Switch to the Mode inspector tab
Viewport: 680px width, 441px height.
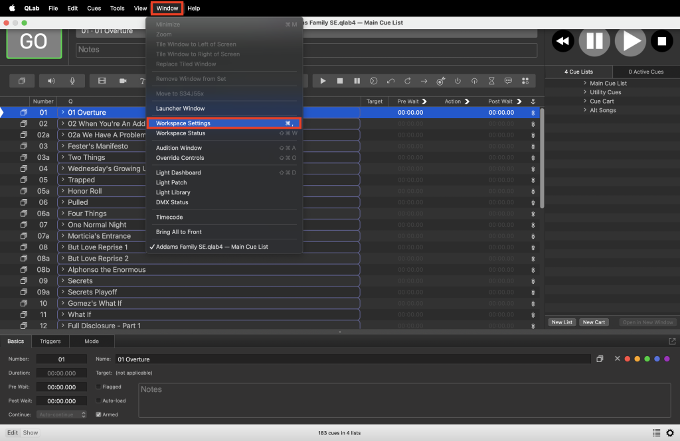(92, 342)
